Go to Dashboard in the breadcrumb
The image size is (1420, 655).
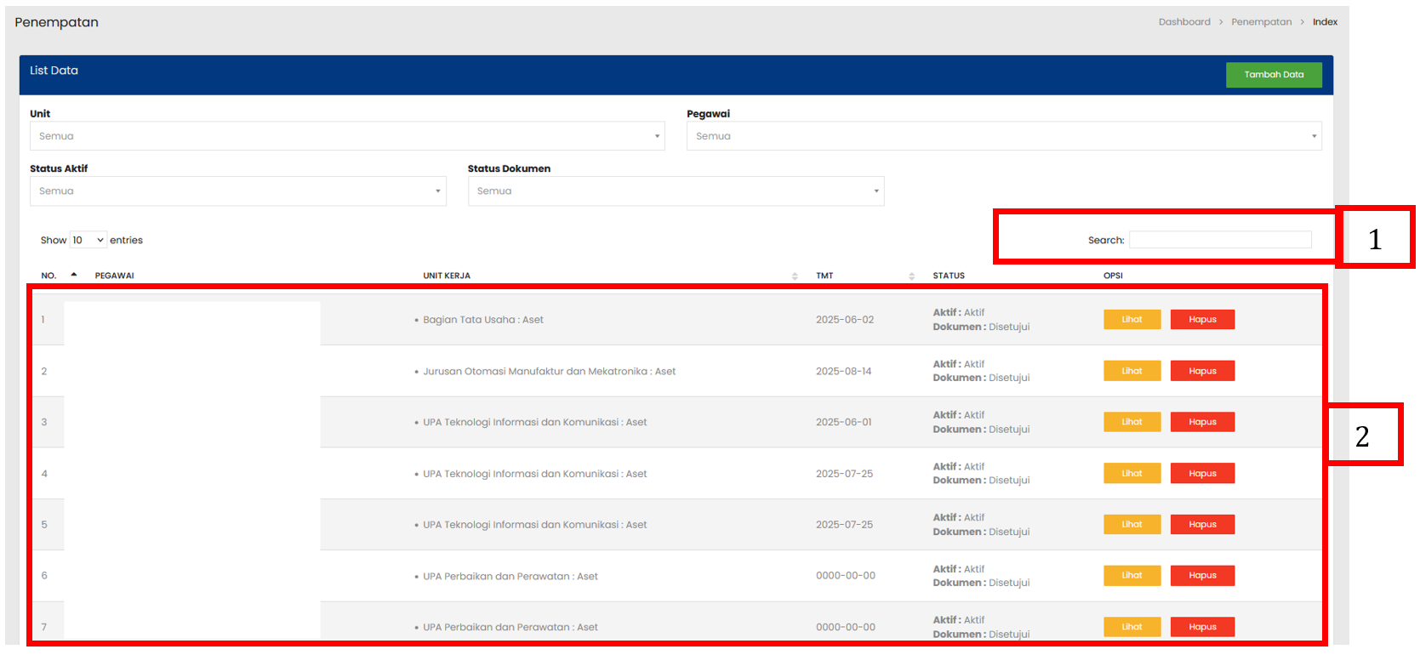point(1183,22)
